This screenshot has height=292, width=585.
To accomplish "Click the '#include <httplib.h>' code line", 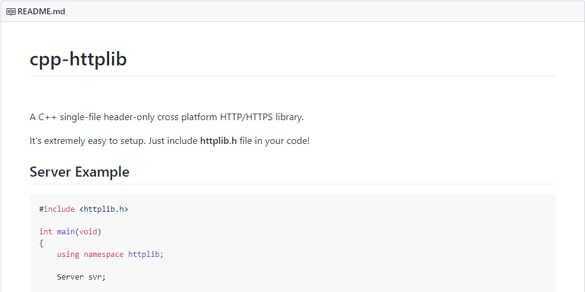I will pyautogui.click(x=83, y=209).
